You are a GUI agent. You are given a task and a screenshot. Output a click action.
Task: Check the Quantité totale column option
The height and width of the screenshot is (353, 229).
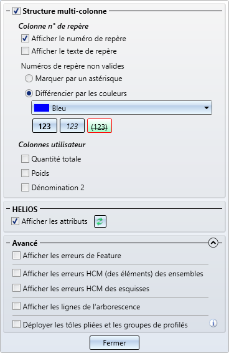tap(25, 158)
